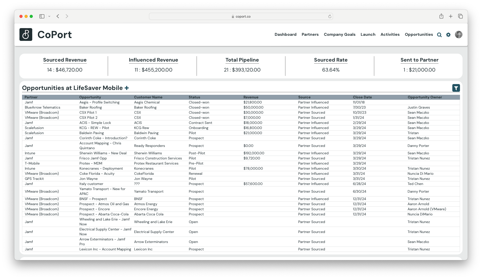
Task: Select 'Coke Florida - Acuity' opportunity
Action: tap(97, 174)
